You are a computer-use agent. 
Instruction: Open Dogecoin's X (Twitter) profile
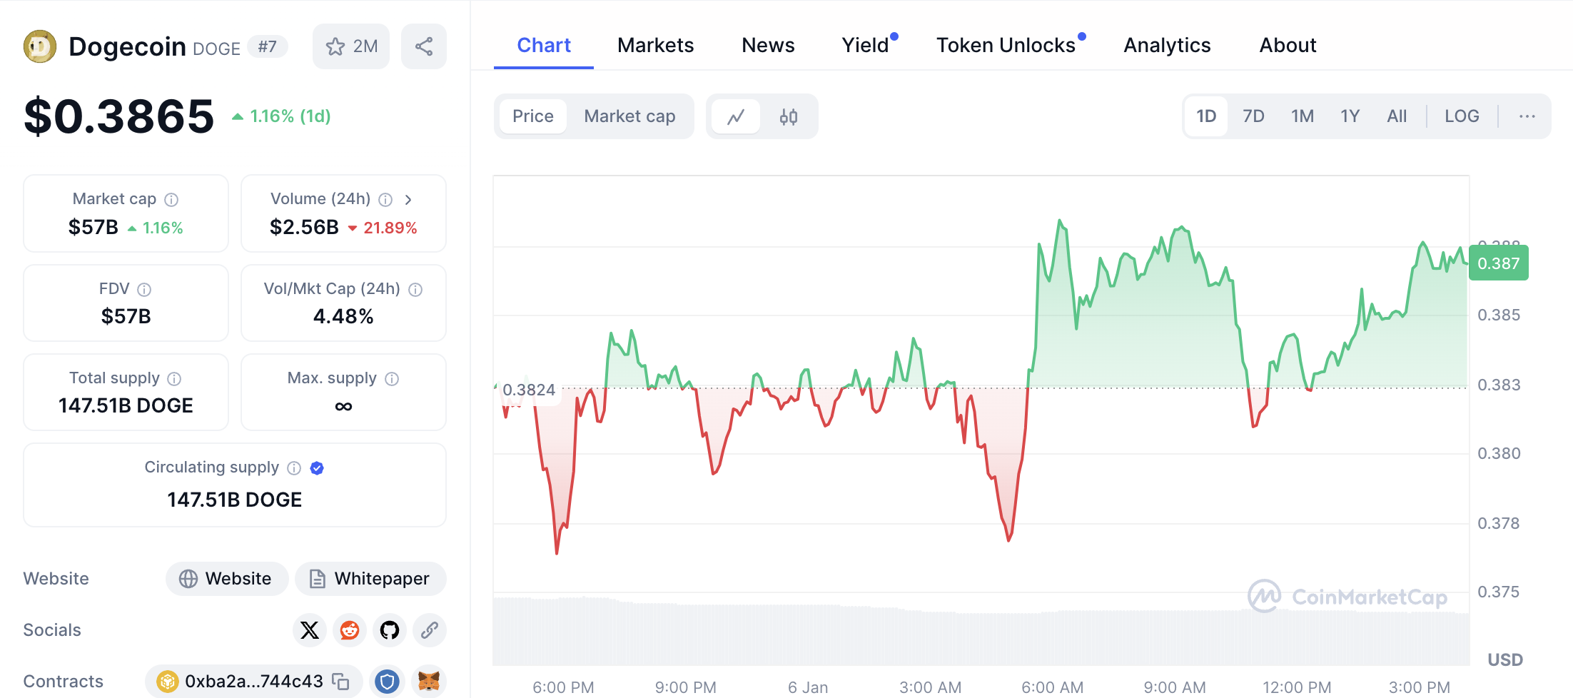[x=310, y=630]
